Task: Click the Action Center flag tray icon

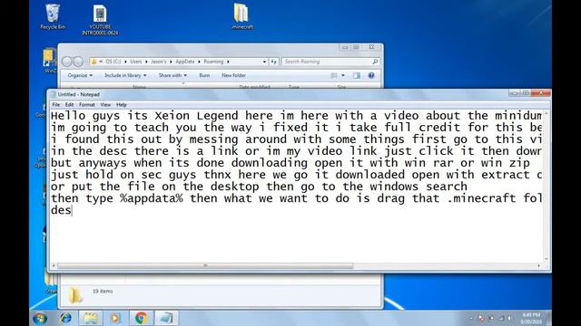Action: coord(481,318)
